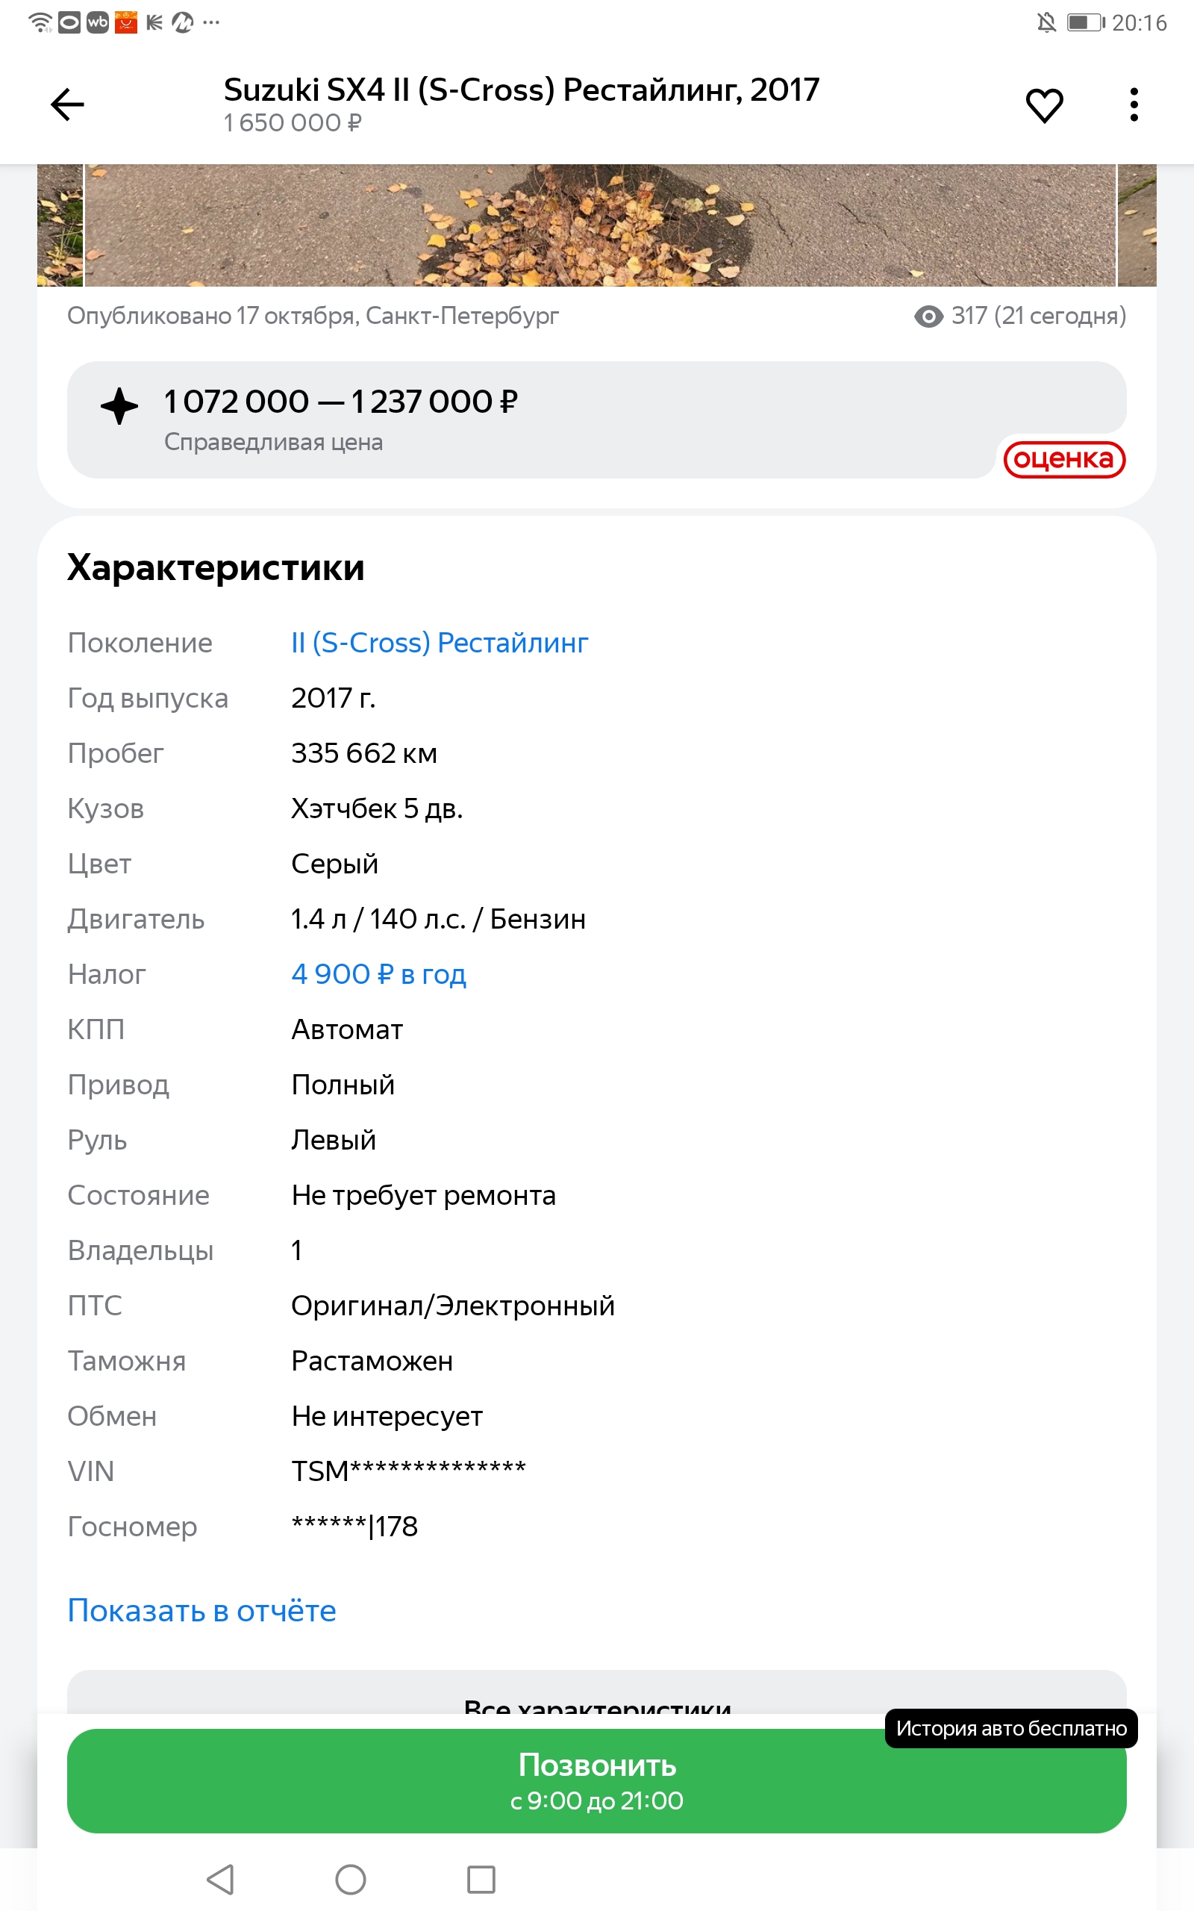
Task: Tap the masked VIN number value
Action: (x=408, y=1471)
